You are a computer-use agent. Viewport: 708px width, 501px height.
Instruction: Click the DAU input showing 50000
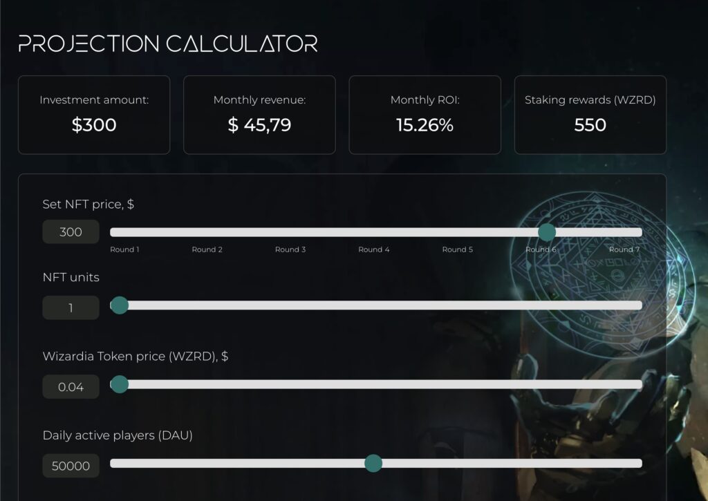point(71,465)
